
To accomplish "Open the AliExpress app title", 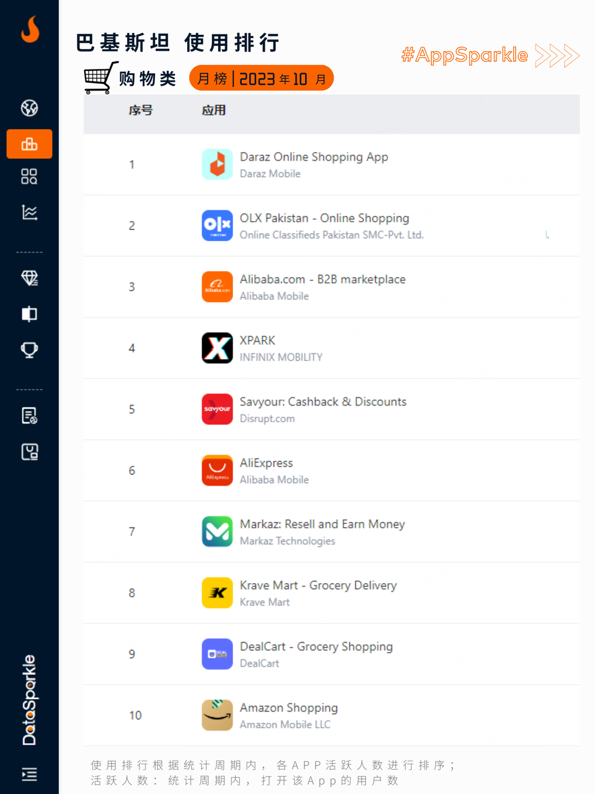I will pyautogui.click(x=266, y=463).
